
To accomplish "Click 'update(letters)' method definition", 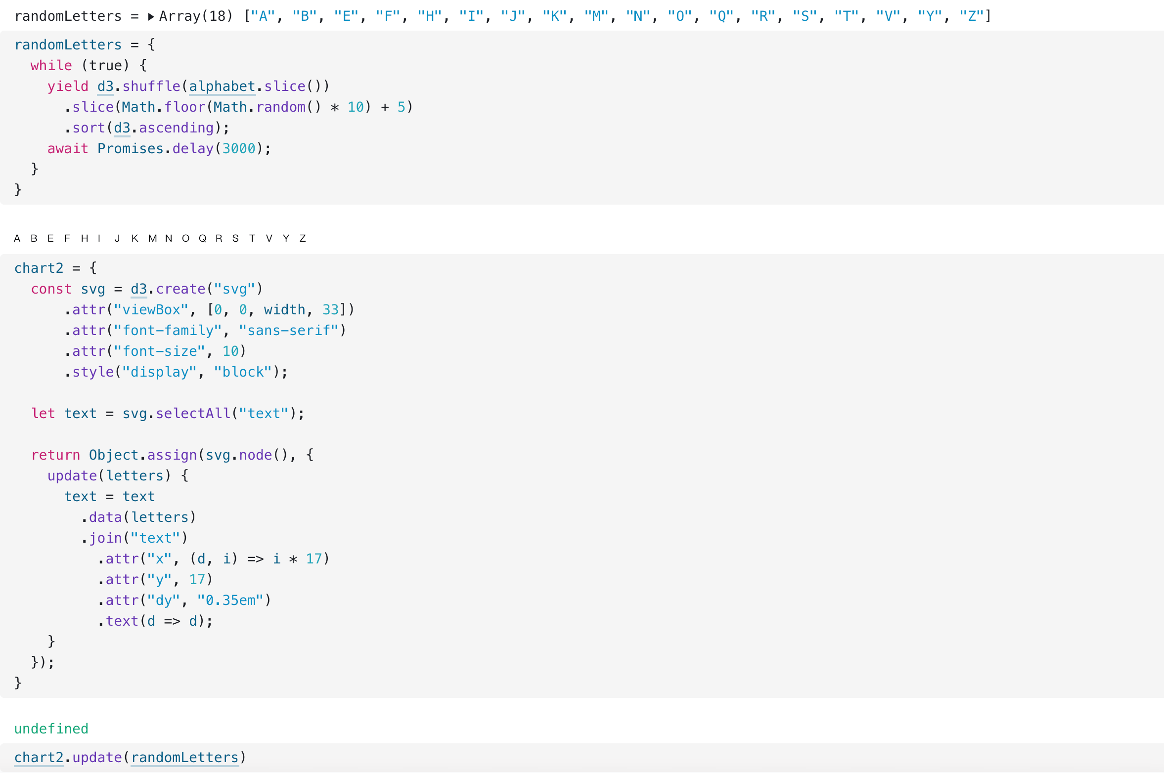I will click(x=109, y=476).
